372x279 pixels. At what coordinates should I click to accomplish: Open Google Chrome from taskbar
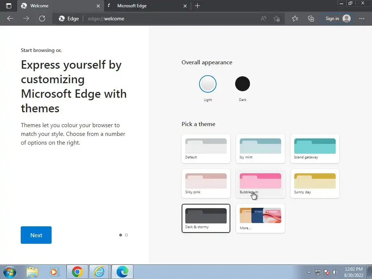point(77,272)
